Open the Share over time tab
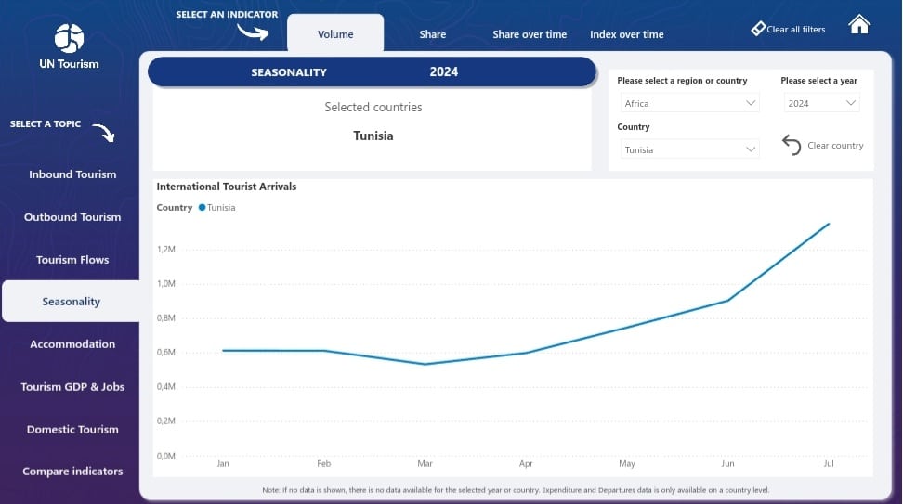Image resolution: width=903 pixels, height=504 pixels. tap(530, 34)
